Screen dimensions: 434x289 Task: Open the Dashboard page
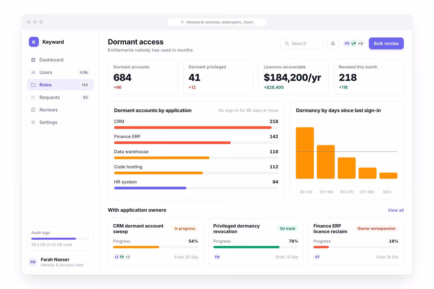pyautogui.click(x=60, y=60)
